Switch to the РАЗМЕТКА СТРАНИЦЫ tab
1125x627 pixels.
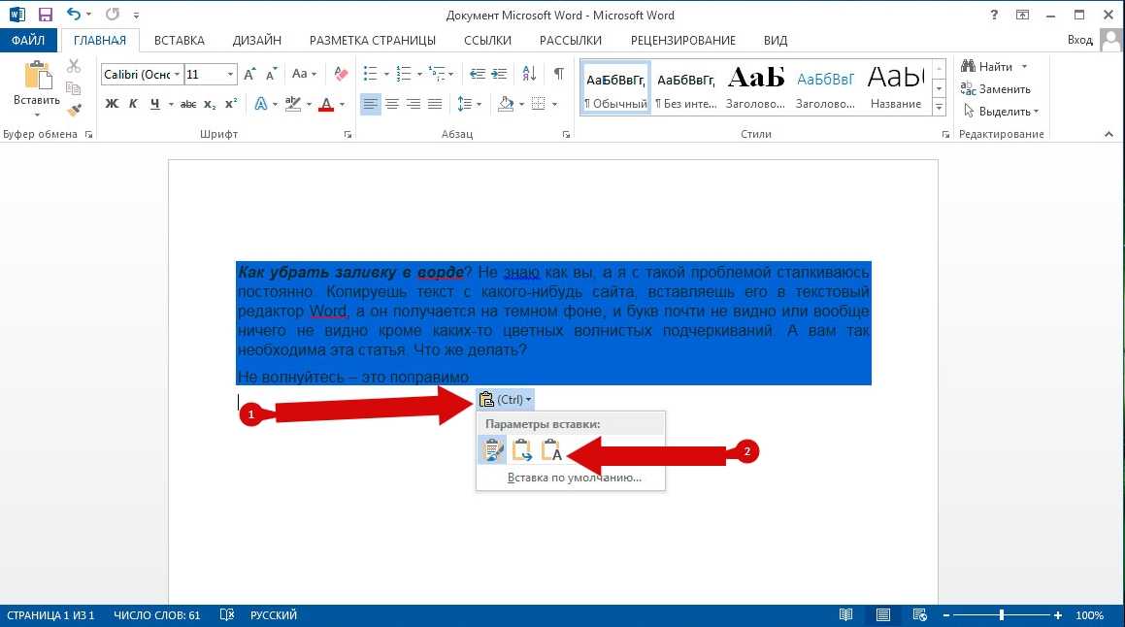pyautogui.click(x=373, y=40)
